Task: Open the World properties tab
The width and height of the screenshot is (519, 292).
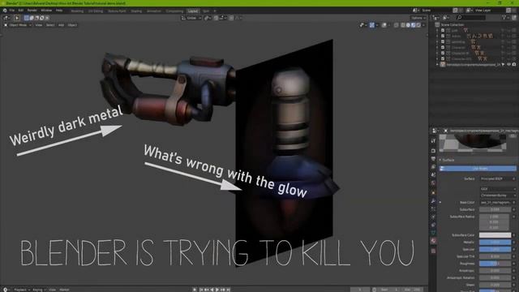Action: pyautogui.click(x=433, y=183)
